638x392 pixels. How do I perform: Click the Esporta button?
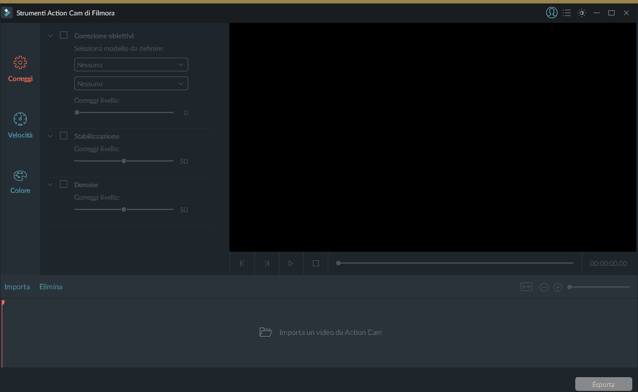tap(603, 384)
